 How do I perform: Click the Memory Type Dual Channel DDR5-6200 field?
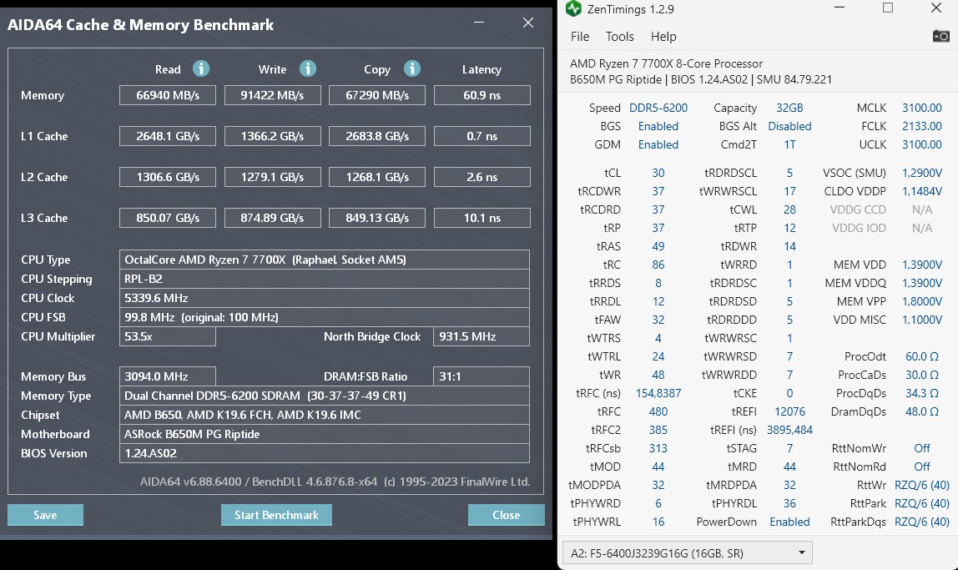(325, 396)
